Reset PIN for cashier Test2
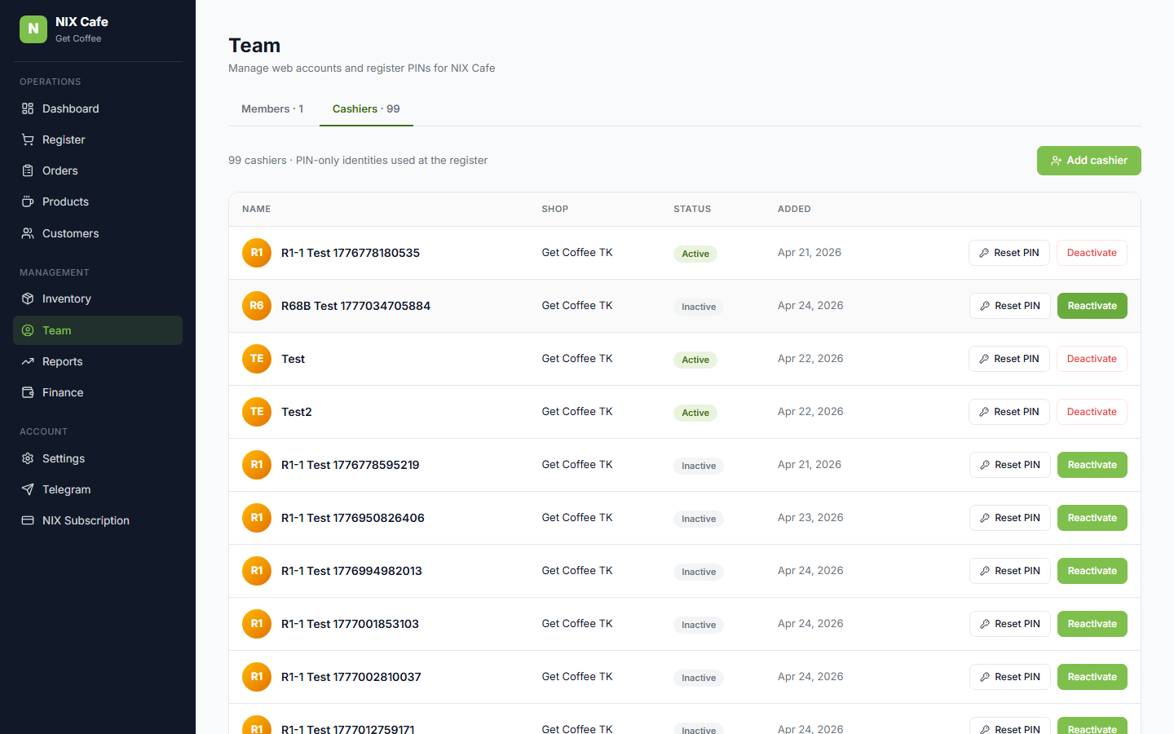Image resolution: width=1174 pixels, height=734 pixels. (1008, 412)
